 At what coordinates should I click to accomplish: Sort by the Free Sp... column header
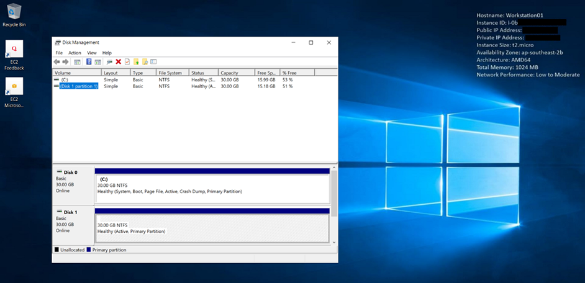(267, 73)
